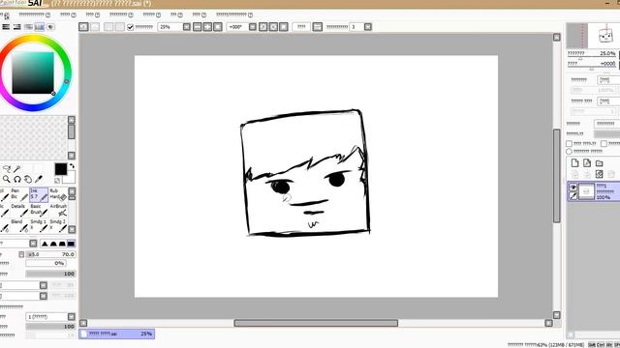
Task: Toggle layer visibility eye icon
Action: [573, 187]
